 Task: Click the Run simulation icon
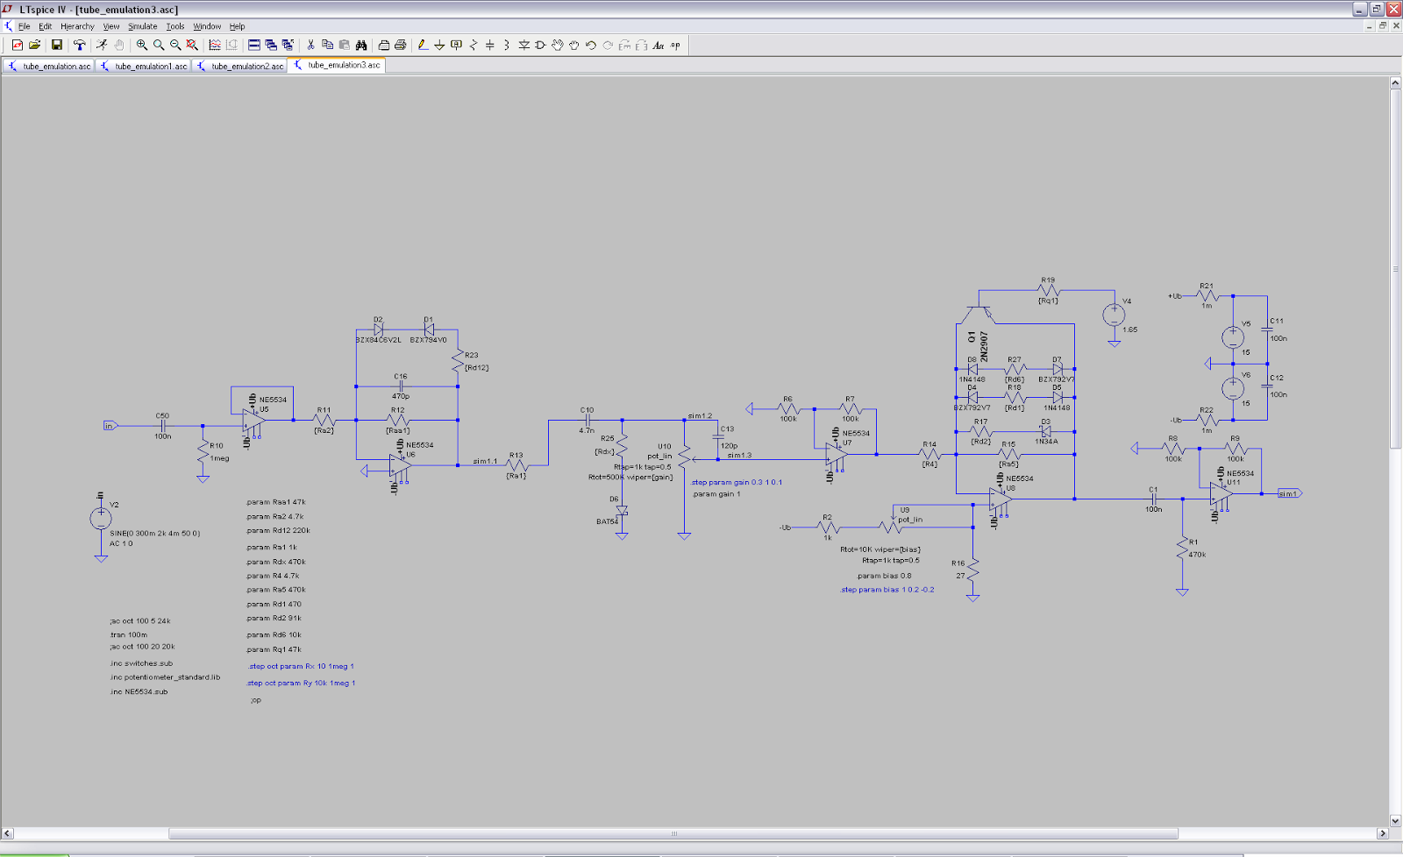tap(102, 45)
